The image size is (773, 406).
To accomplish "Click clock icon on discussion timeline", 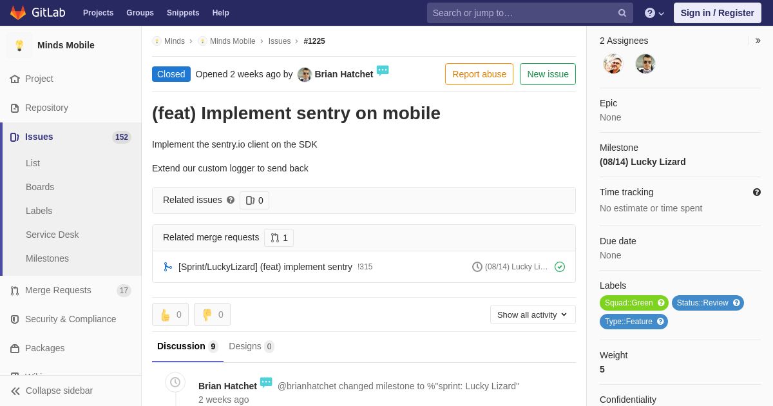I will [x=175, y=382].
